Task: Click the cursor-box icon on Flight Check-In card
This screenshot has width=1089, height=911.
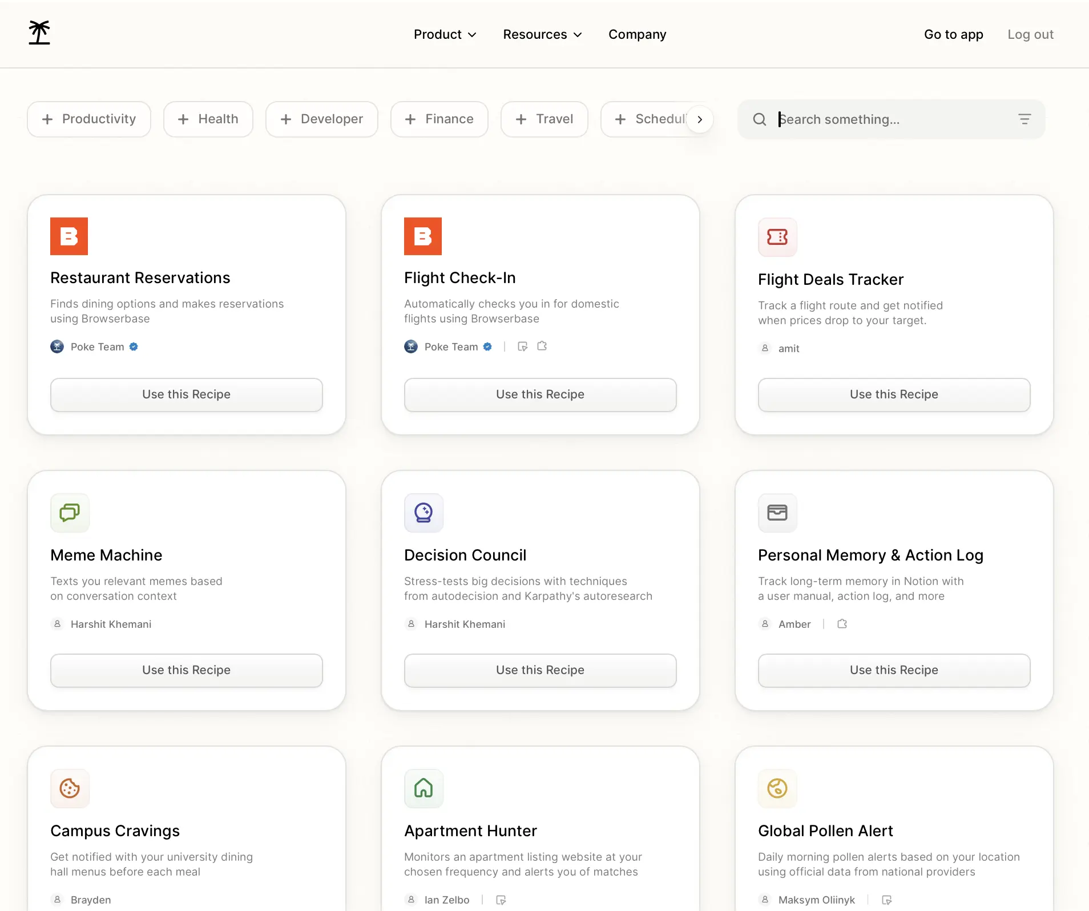Action: (522, 346)
